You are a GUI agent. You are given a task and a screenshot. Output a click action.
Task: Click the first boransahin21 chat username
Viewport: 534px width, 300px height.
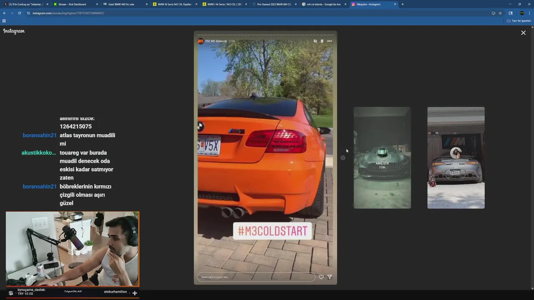coord(40,135)
